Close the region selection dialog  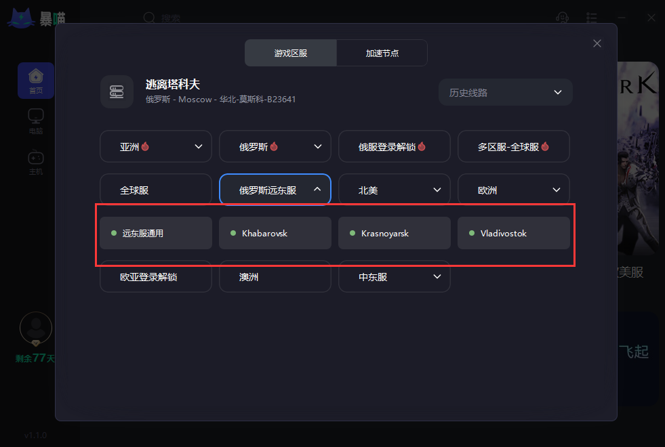tap(597, 43)
